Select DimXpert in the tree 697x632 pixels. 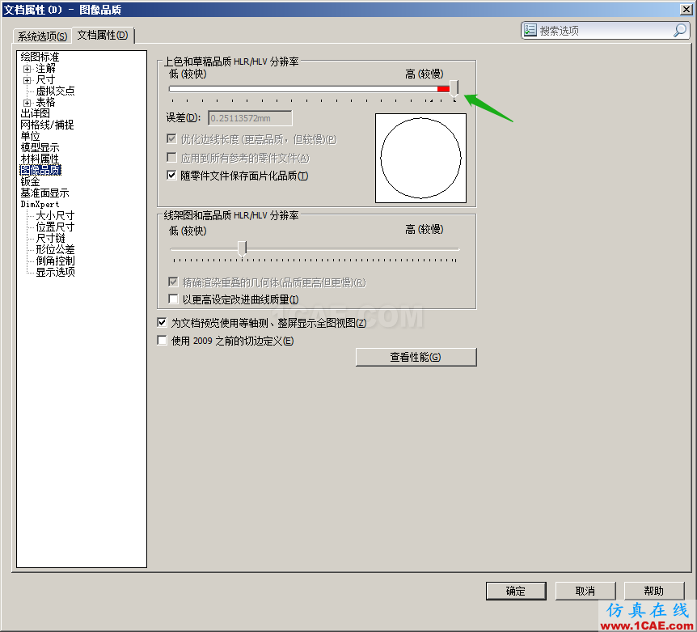click(x=40, y=205)
